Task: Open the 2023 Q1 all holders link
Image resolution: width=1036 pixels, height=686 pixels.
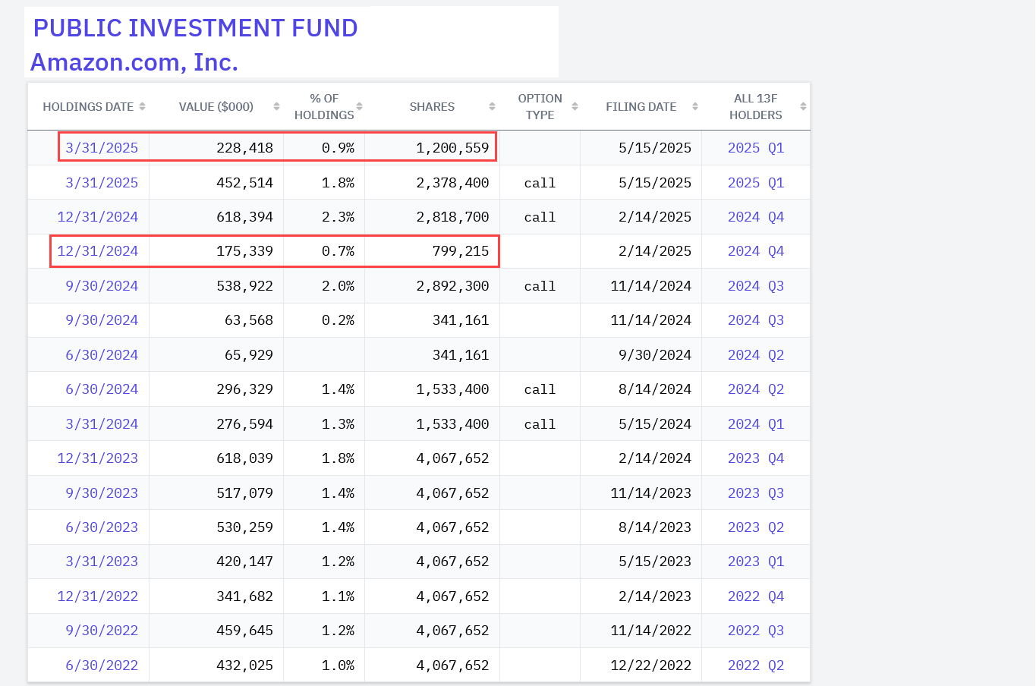Action: click(756, 562)
